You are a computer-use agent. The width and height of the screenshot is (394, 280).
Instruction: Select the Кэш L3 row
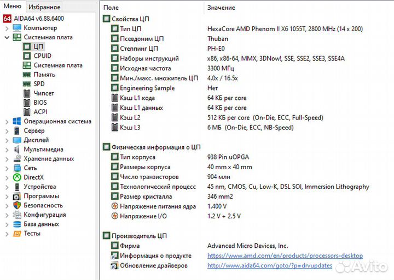pos(202,128)
